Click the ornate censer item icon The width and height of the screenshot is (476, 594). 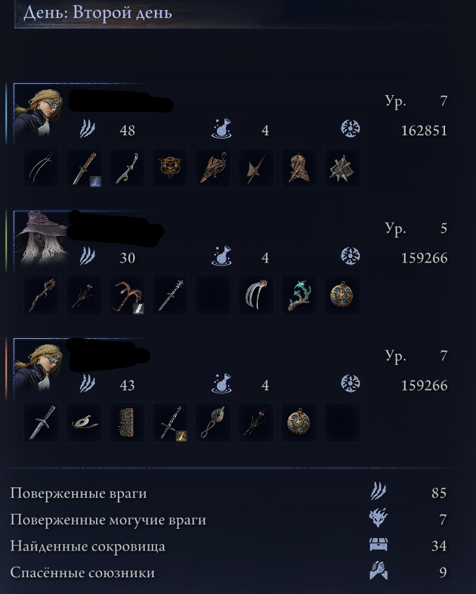tap(213, 423)
